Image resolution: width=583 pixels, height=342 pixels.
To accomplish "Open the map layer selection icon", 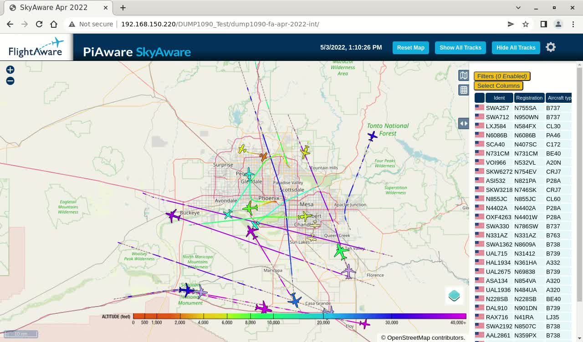I will point(463,75).
